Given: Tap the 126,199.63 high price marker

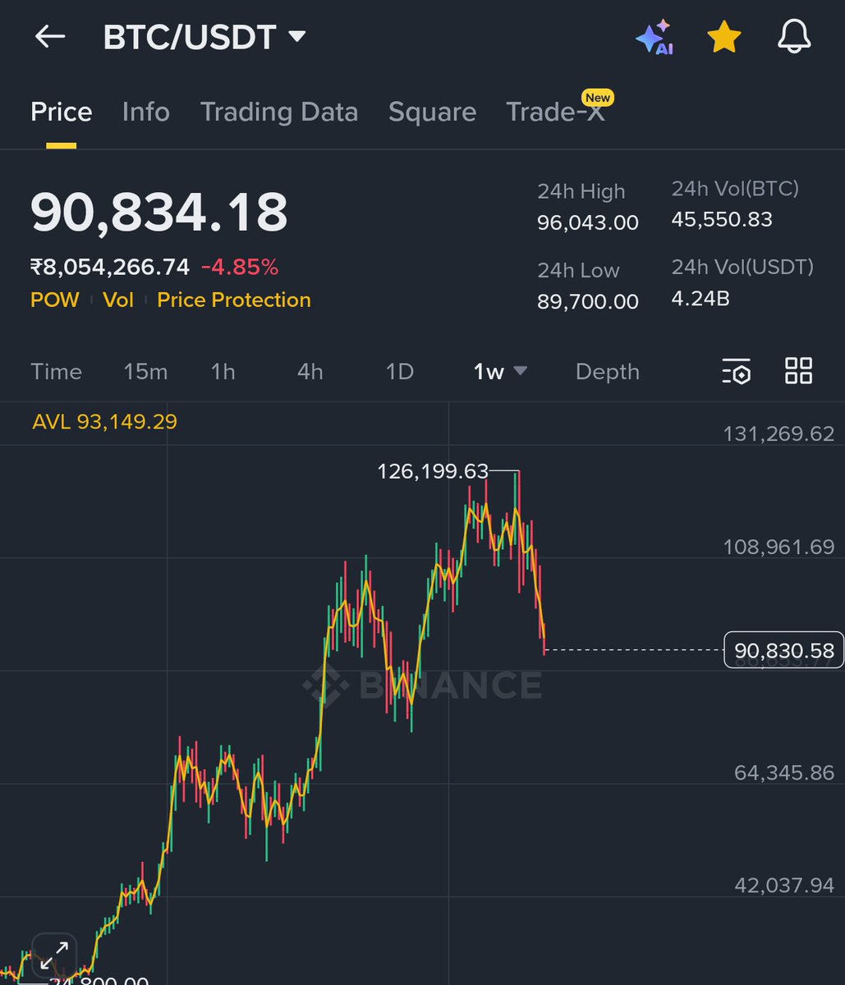Looking at the screenshot, I should click(x=433, y=471).
